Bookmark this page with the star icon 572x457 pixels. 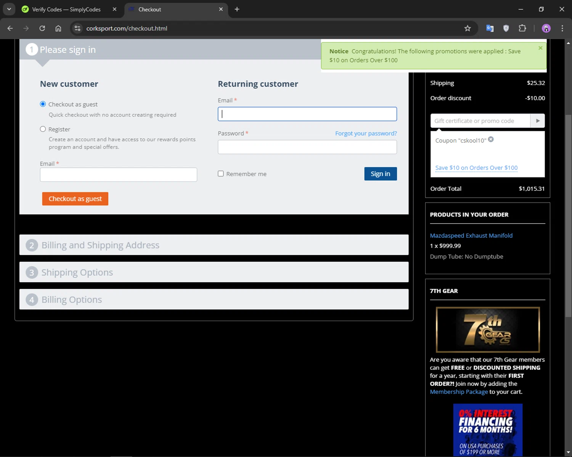tap(468, 28)
